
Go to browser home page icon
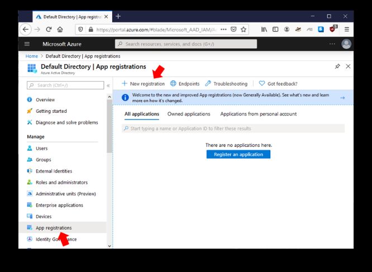[x=60, y=30]
